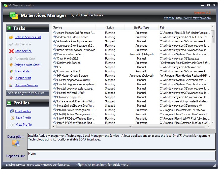220x171 pixels.
Task: Click the fxssvc.exe path cell
Action: (180, 67)
